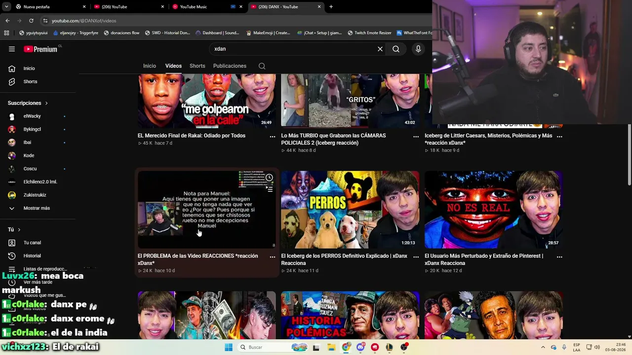Open volume settings in the system tray
The image size is (632, 355).
[597, 347]
